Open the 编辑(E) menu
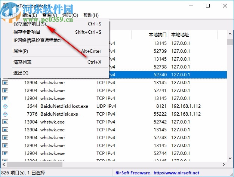Screen dimensions: 234x177 (x=30, y=15)
